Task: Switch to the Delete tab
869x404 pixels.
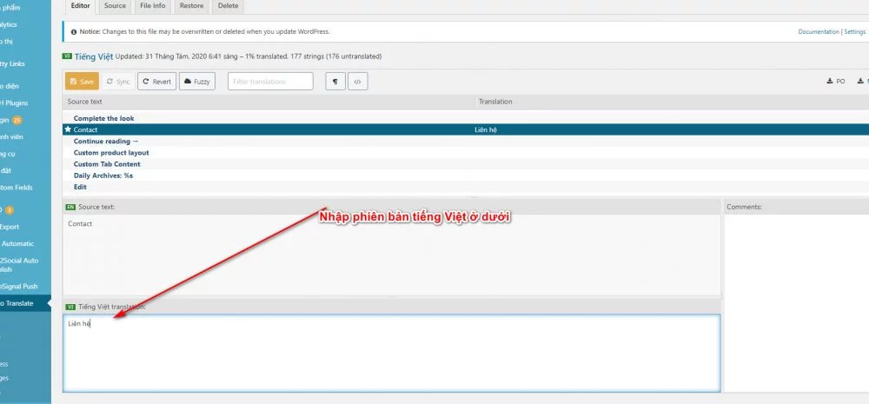Action: pyautogui.click(x=228, y=6)
